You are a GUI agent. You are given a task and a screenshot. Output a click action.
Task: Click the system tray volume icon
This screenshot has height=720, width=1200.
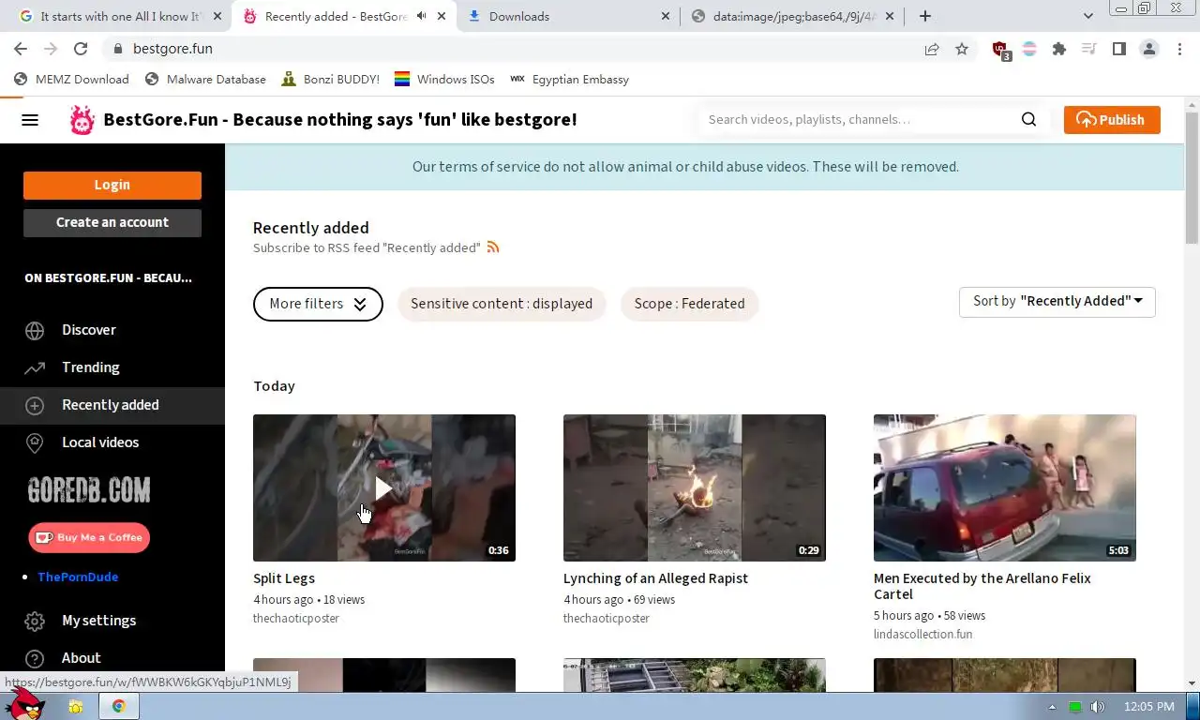tap(1098, 707)
